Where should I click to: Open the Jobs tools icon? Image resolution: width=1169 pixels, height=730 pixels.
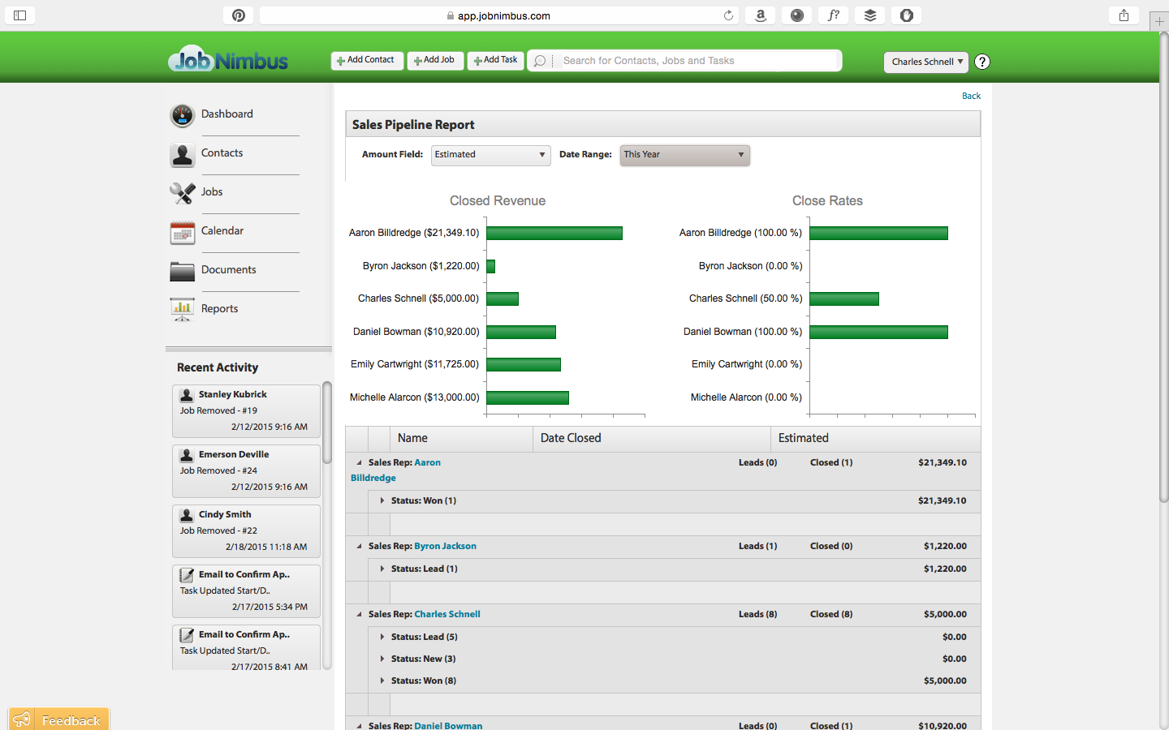183,193
